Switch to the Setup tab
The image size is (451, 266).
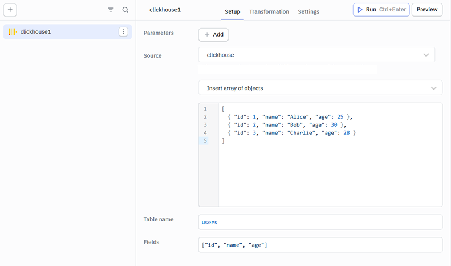(232, 11)
